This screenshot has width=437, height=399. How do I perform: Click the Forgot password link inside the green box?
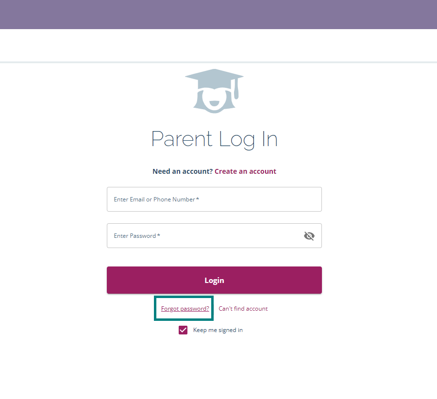tap(184, 308)
